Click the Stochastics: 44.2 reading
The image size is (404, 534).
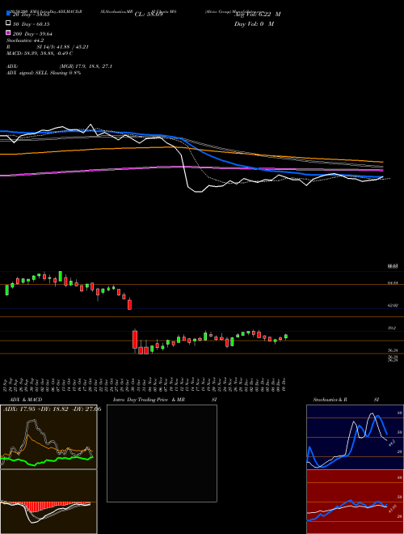(25, 40)
